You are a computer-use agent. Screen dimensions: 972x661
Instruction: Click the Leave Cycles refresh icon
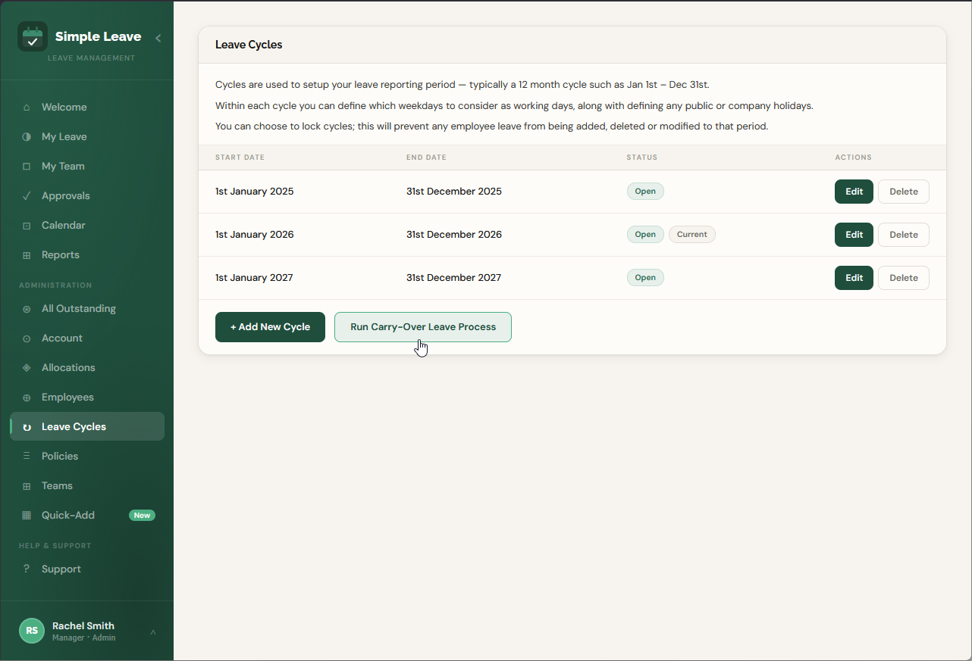[x=27, y=427]
